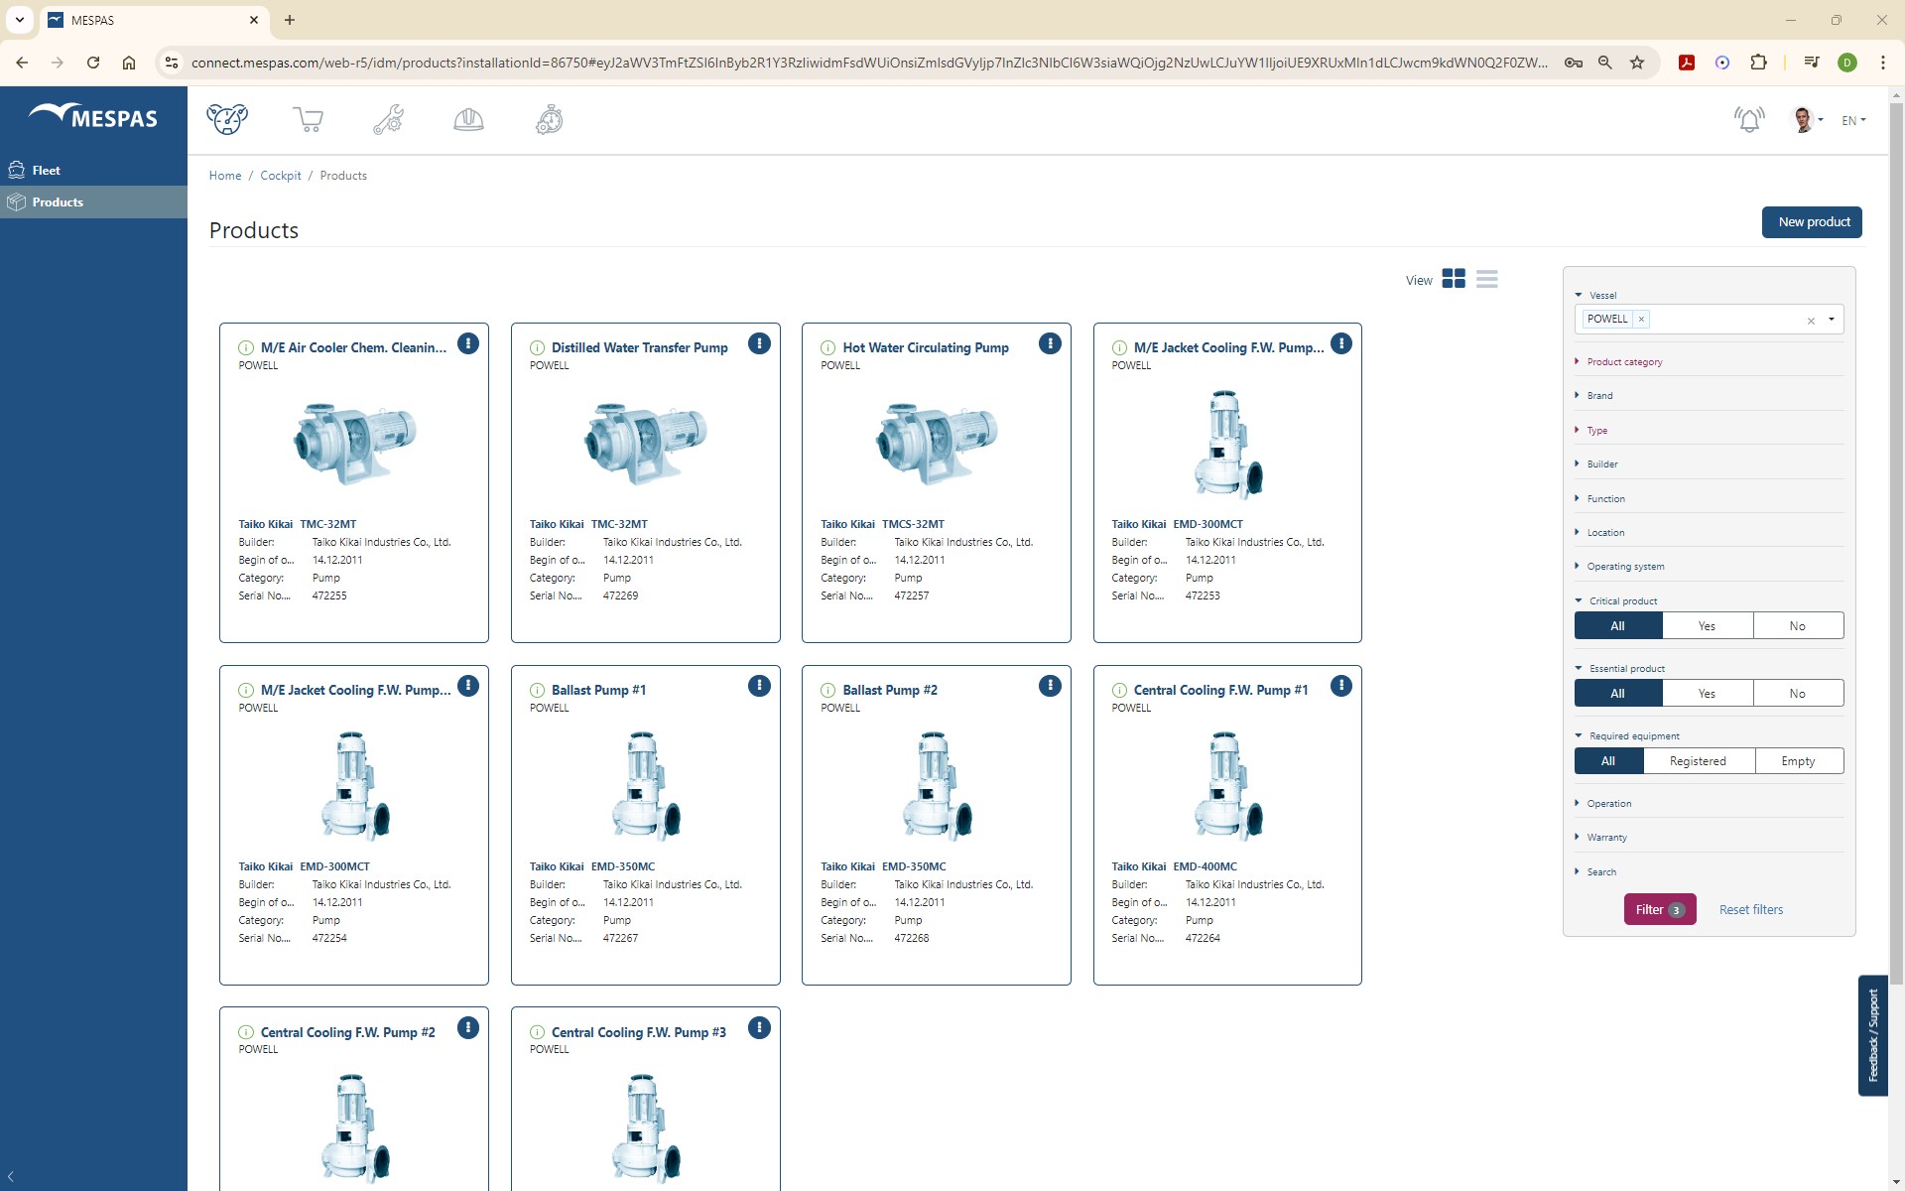
Task: Go to Home breadcrumb
Action: point(225,176)
